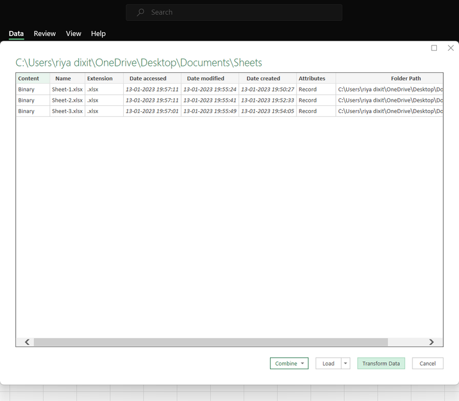This screenshot has width=459, height=401.
Task: Select the Attributes column header
Action: coord(316,78)
